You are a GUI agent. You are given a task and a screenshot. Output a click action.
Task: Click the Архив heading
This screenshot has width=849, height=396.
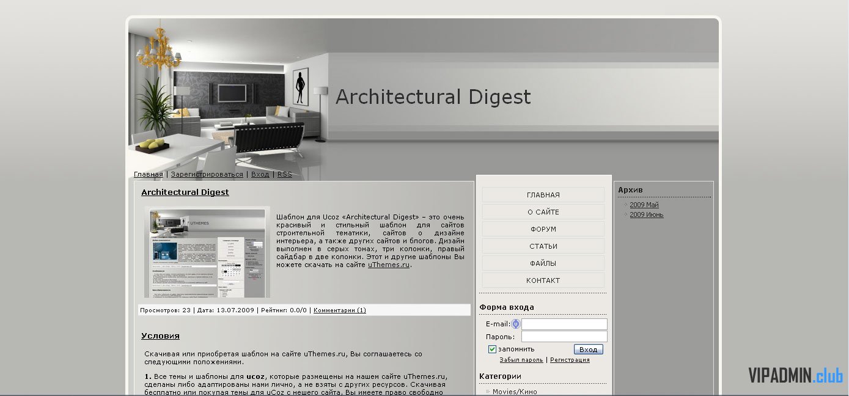pos(630,190)
